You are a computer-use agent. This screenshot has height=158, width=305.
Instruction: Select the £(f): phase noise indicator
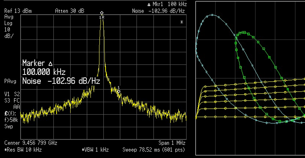tap(10, 114)
